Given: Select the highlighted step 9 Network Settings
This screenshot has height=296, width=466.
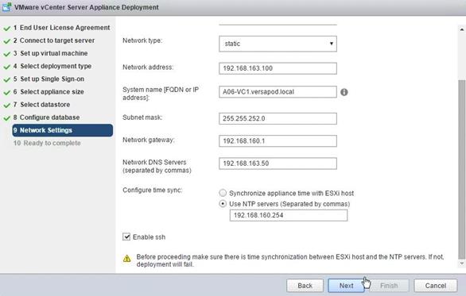Looking at the screenshot, I should click(63, 130).
